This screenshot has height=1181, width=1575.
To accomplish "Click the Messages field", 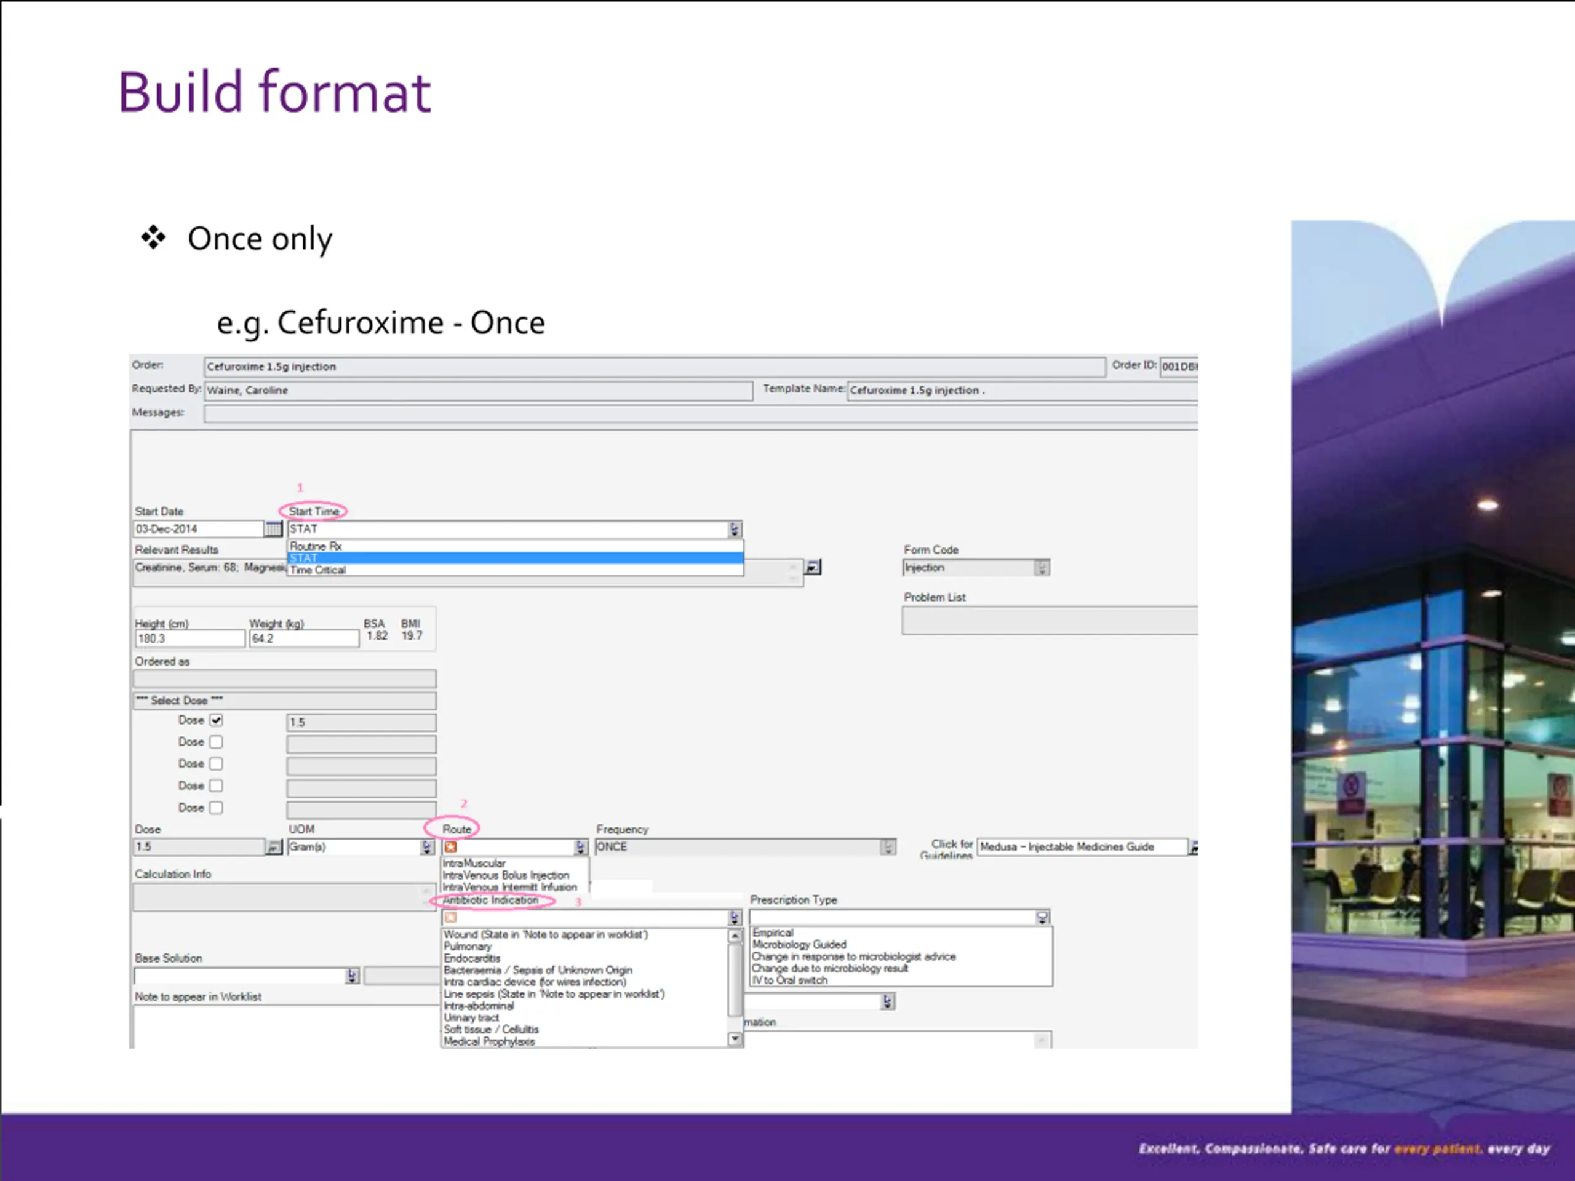I will [x=701, y=413].
